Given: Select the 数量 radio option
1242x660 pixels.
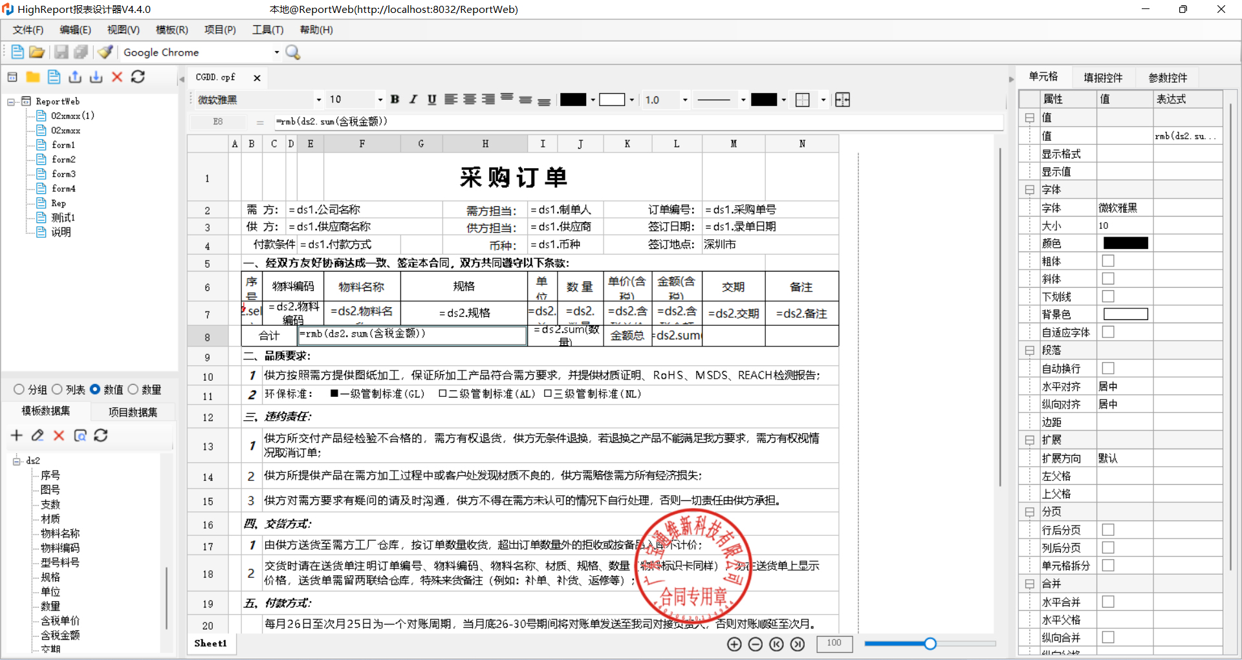Looking at the screenshot, I should coord(133,389).
